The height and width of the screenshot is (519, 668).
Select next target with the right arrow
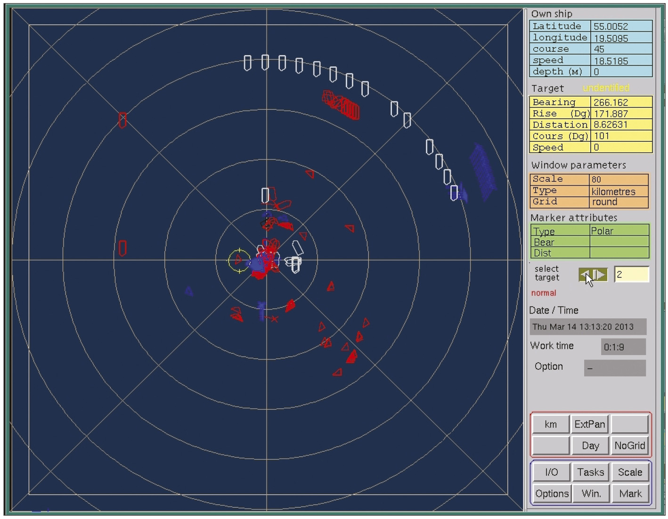tap(600, 275)
